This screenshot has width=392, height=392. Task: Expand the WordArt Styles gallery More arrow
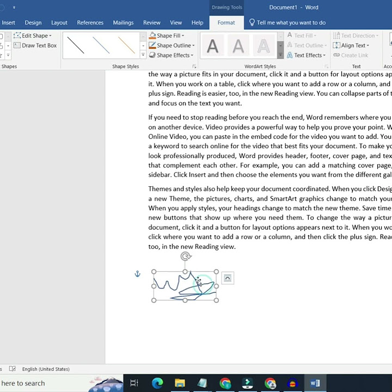[x=280, y=54]
